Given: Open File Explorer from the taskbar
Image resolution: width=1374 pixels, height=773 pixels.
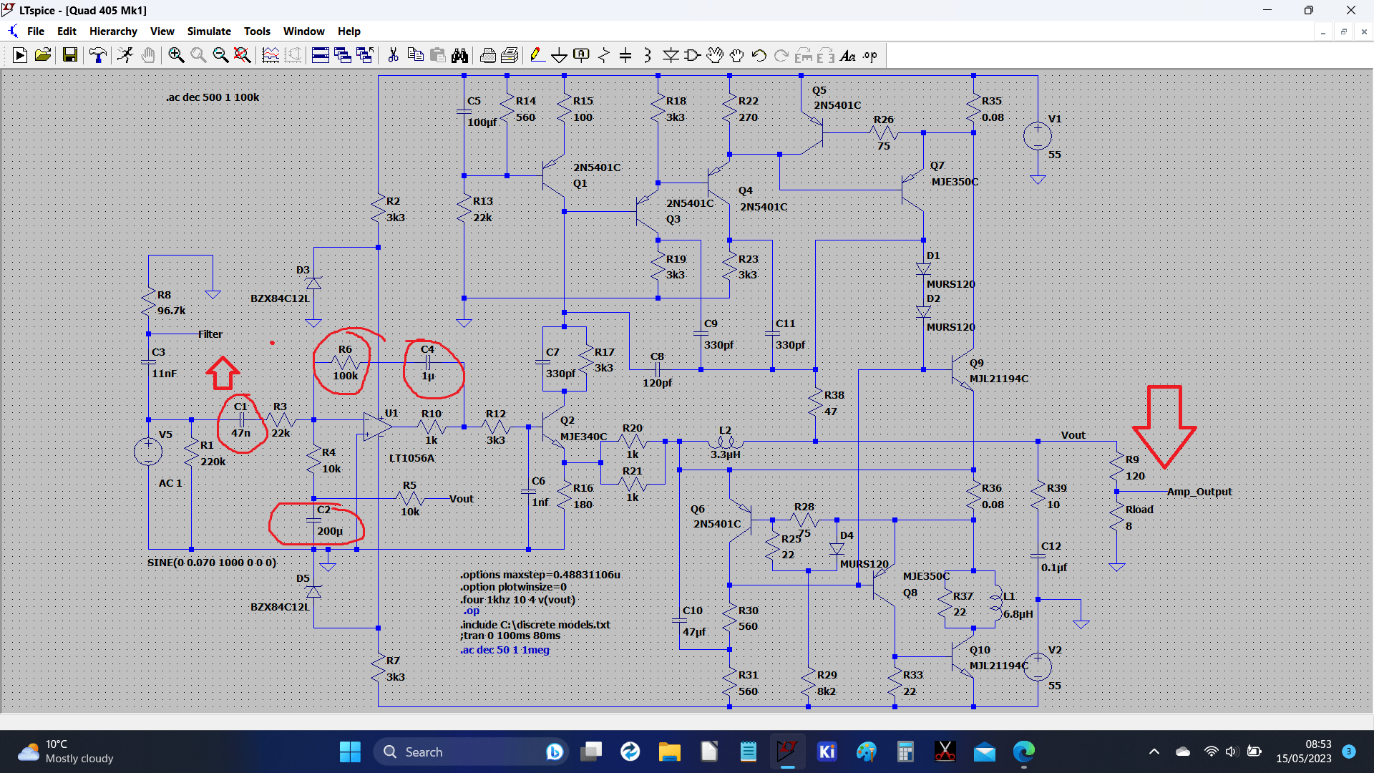Looking at the screenshot, I should (x=670, y=752).
